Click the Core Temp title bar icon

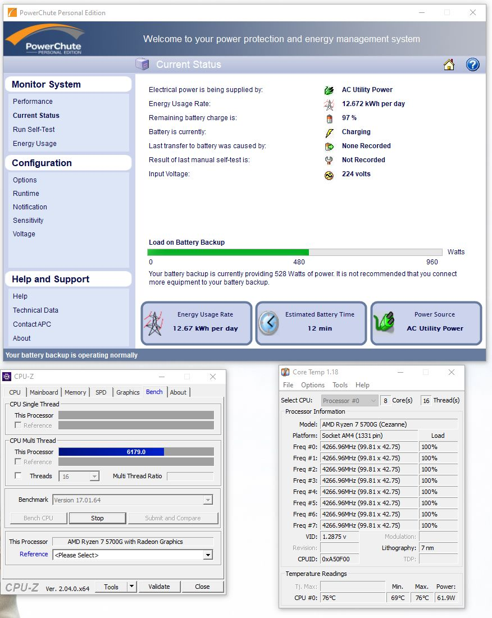pyautogui.click(x=285, y=372)
